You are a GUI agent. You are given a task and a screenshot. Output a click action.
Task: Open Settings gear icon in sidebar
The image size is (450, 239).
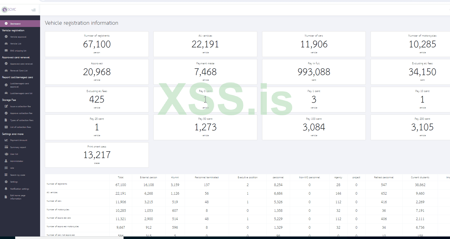[x=6, y=182]
